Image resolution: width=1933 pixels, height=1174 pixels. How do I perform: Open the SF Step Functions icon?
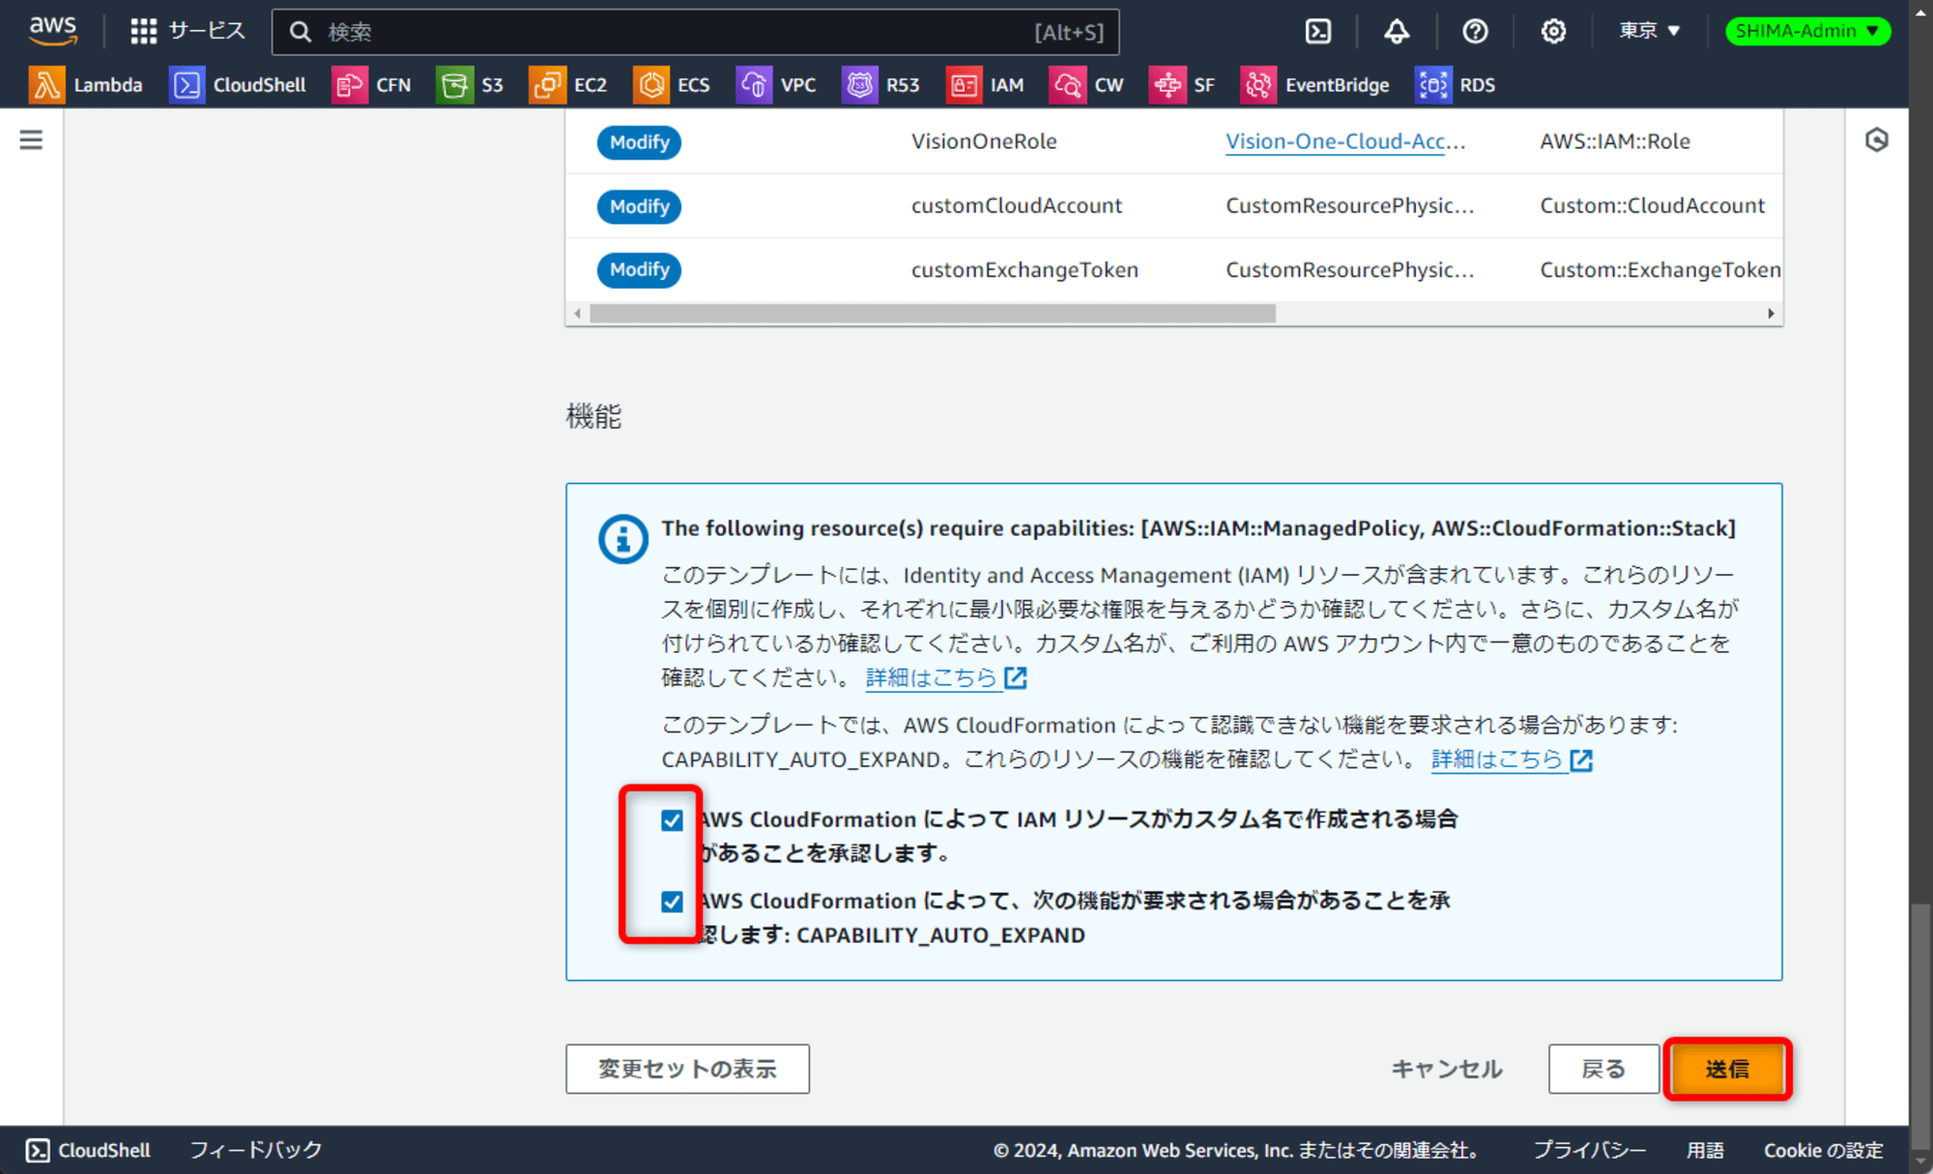[x=1167, y=85]
